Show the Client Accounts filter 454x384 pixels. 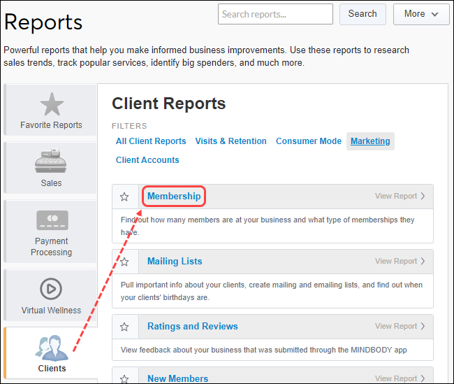pyautogui.click(x=147, y=160)
